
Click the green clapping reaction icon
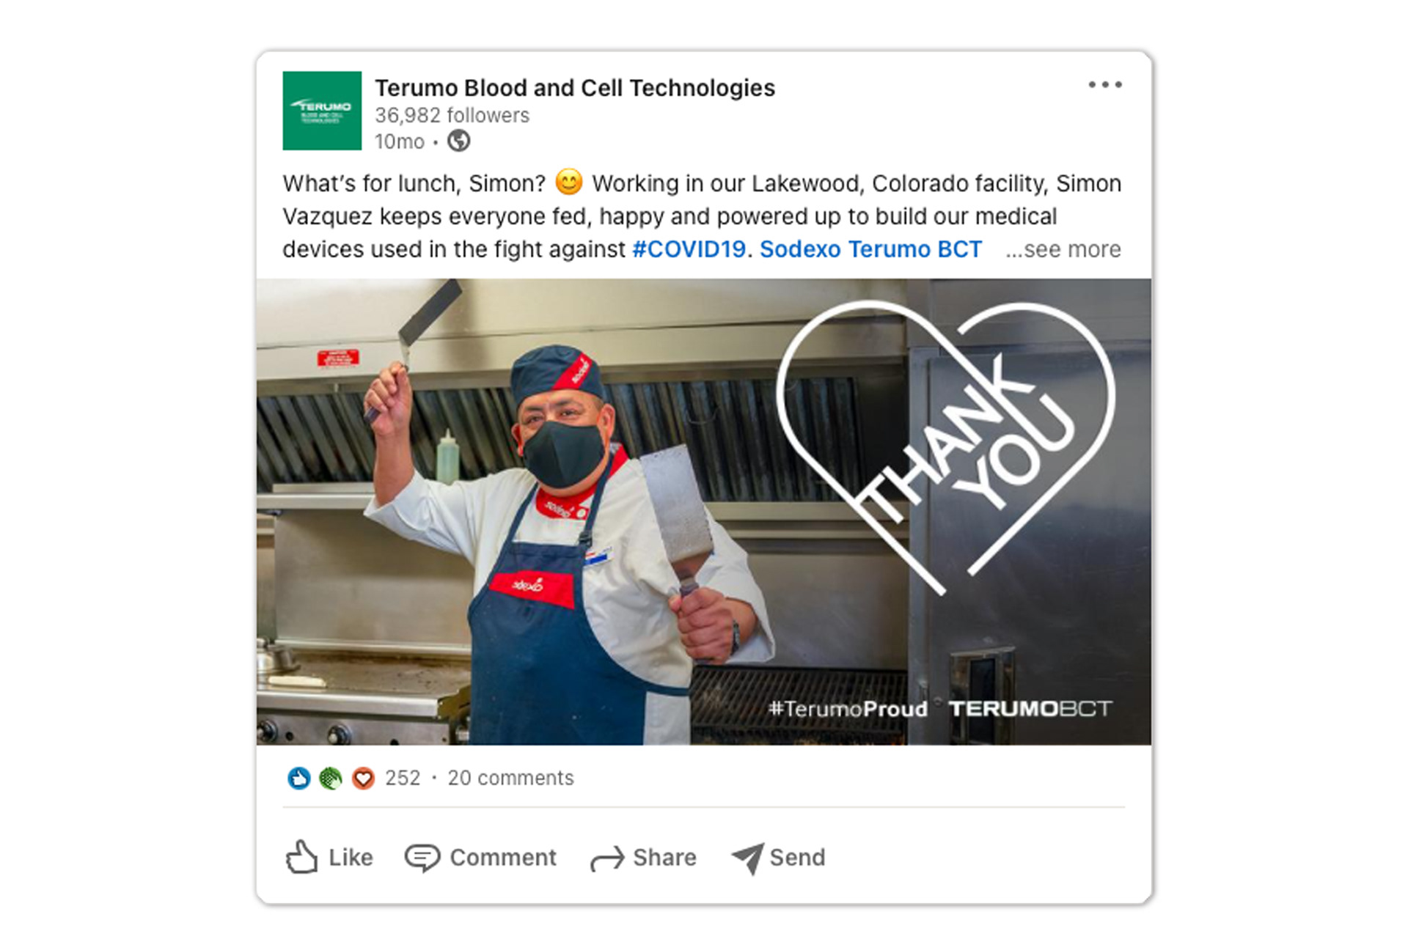click(x=331, y=778)
